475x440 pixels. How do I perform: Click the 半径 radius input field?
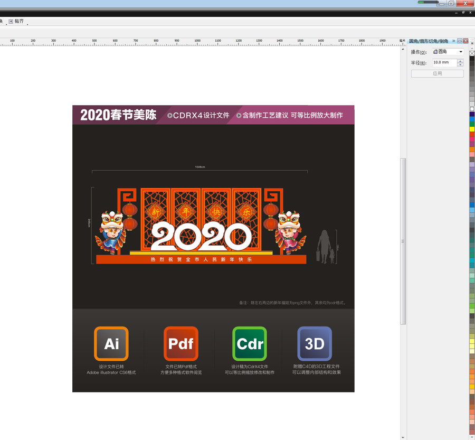[x=444, y=62]
